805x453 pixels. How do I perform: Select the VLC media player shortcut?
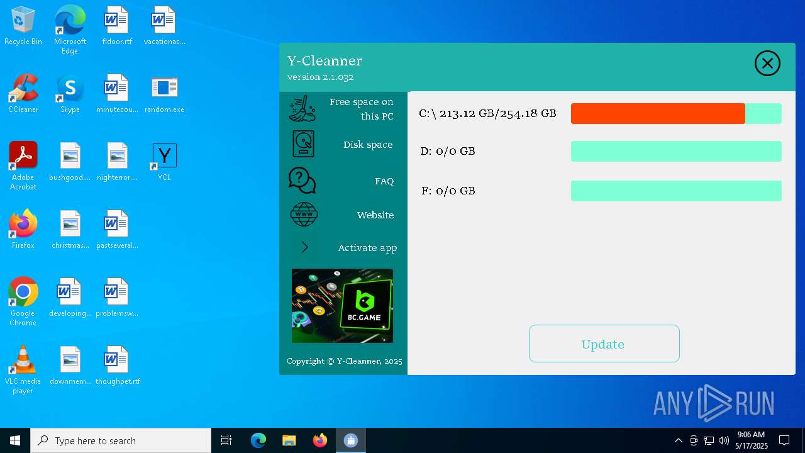tap(23, 370)
